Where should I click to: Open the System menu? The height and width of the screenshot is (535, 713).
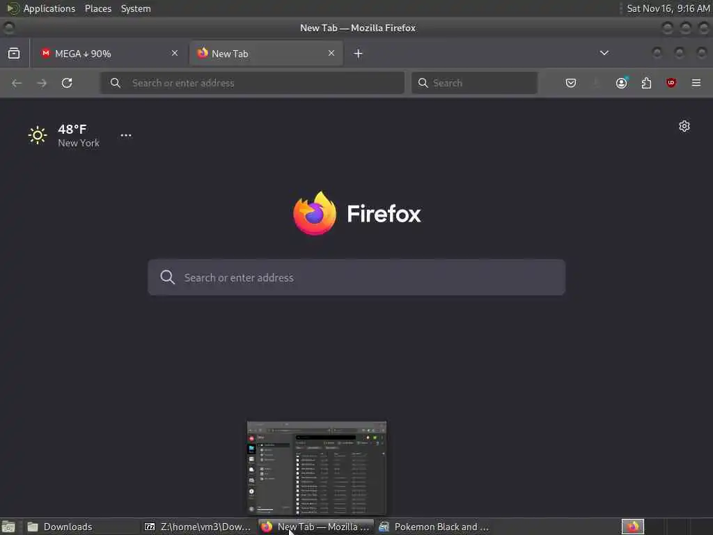[x=136, y=8]
